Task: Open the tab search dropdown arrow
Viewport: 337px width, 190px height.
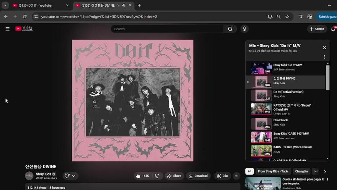Action: click(5, 5)
